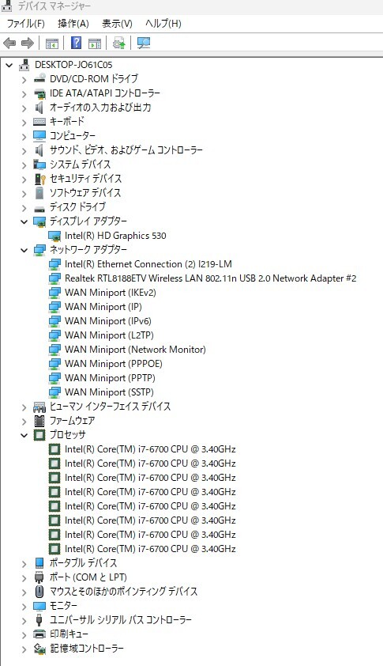Click the Back arrow toolbar icon
Screen dimensions: 383x666
[x=9, y=43]
